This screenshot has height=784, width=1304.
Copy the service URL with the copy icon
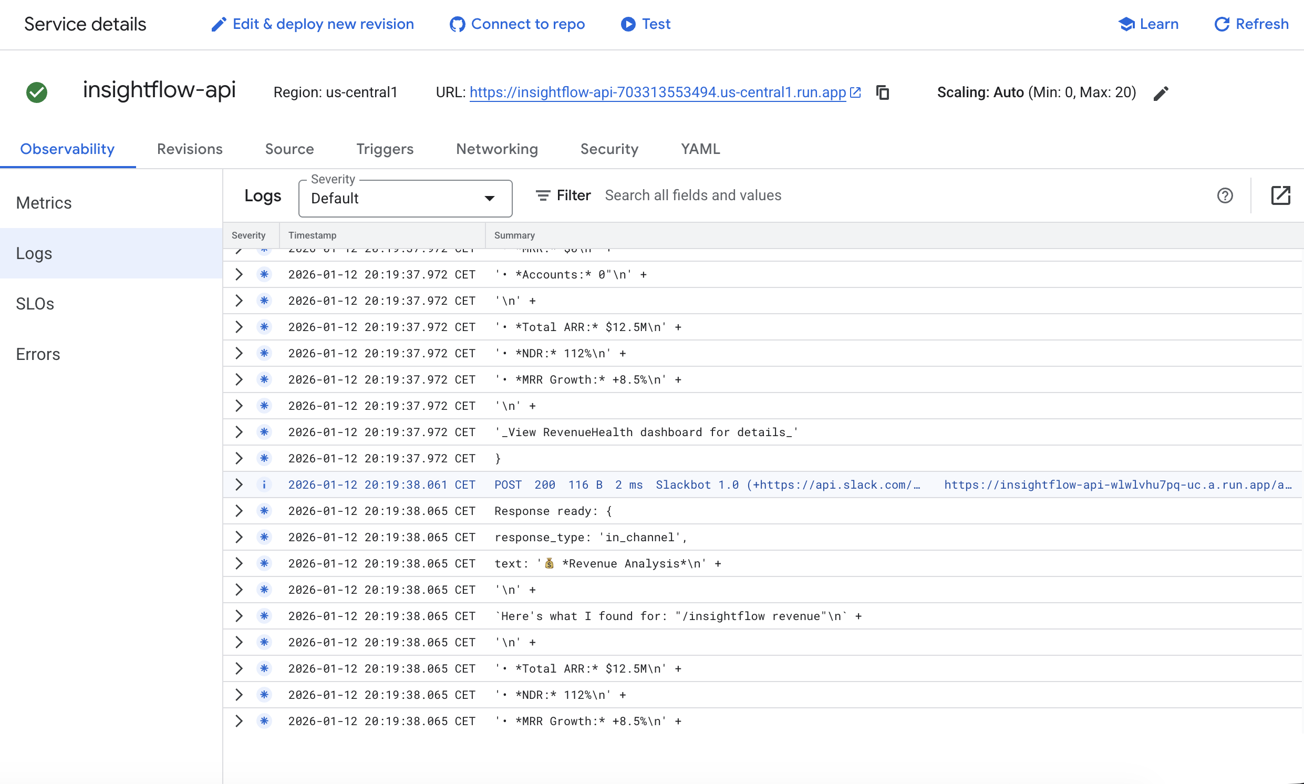click(883, 92)
